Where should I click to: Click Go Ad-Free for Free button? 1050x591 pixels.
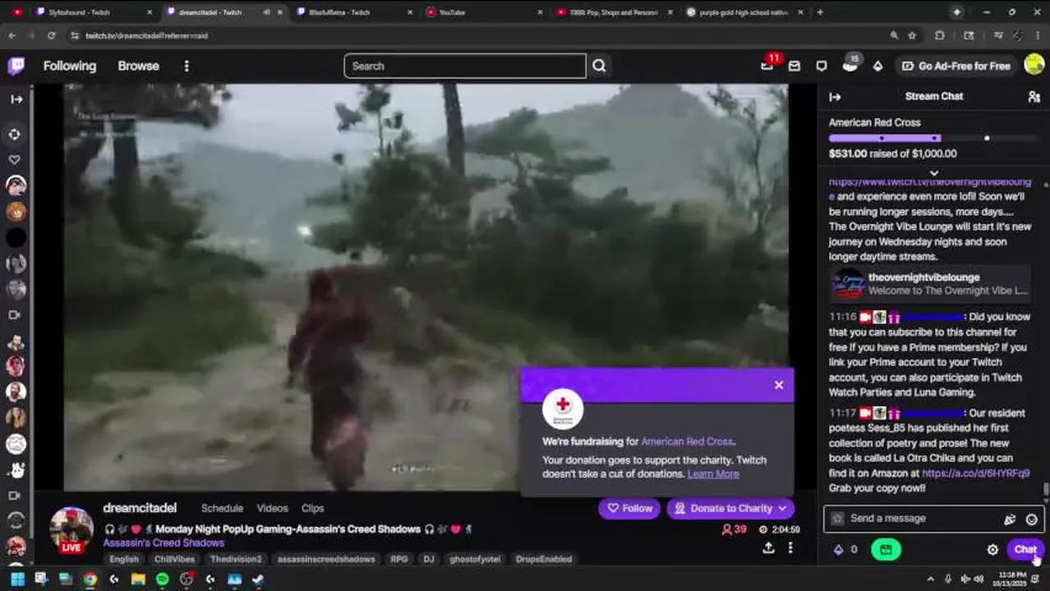click(x=956, y=66)
